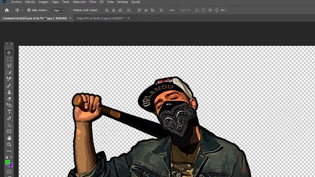This screenshot has height=177, width=315.
Task: Open the Filtro menu
Action: tap(93, 2)
